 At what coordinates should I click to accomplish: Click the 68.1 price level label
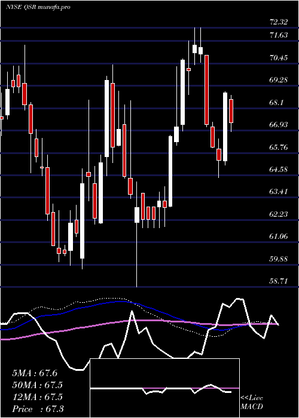point(276,102)
